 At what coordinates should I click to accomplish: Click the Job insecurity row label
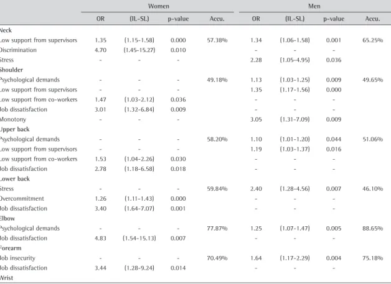17,258
